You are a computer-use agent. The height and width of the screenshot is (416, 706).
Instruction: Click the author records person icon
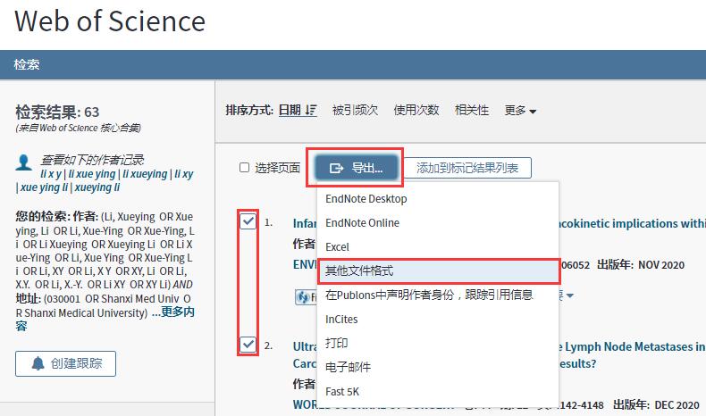24,163
